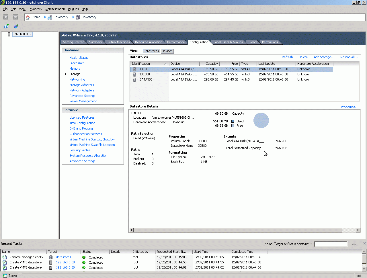This screenshot has height=278, width=367.
Task: Click the Refresh link above datastores
Action: click(287, 57)
